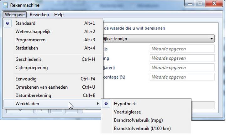226x135 pixels.
Task: Click the first Waarde opgeven field
Action: click(x=182, y=49)
